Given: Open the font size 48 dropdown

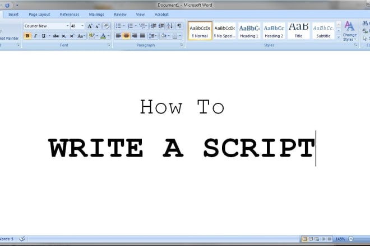Looking at the screenshot, I should pos(82,26).
